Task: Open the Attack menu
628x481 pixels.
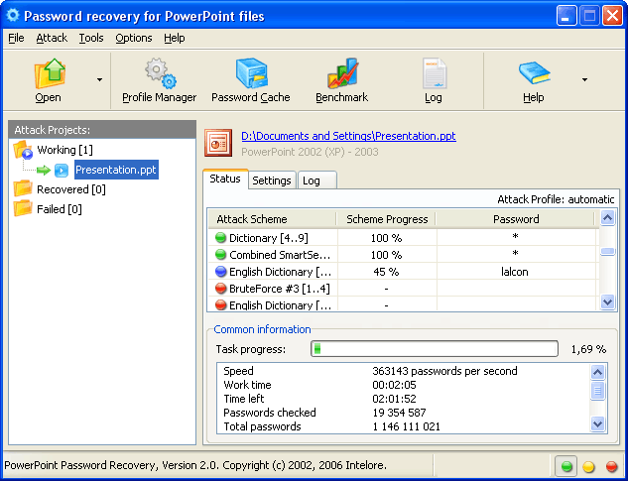Action: 52,38
